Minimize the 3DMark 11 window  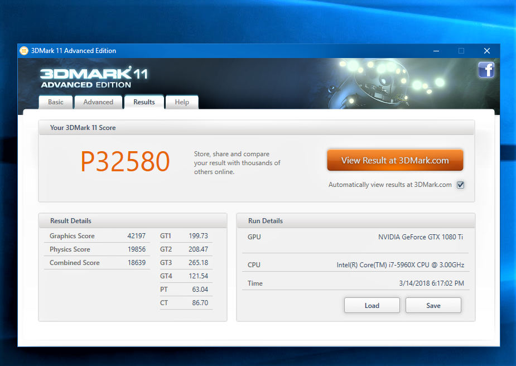click(436, 51)
